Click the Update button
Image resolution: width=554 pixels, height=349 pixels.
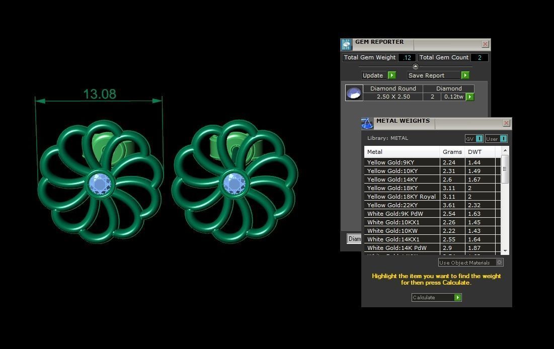point(378,75)
